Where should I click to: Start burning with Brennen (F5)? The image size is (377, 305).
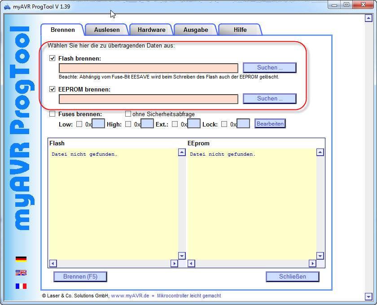click(x=80, y=277)
